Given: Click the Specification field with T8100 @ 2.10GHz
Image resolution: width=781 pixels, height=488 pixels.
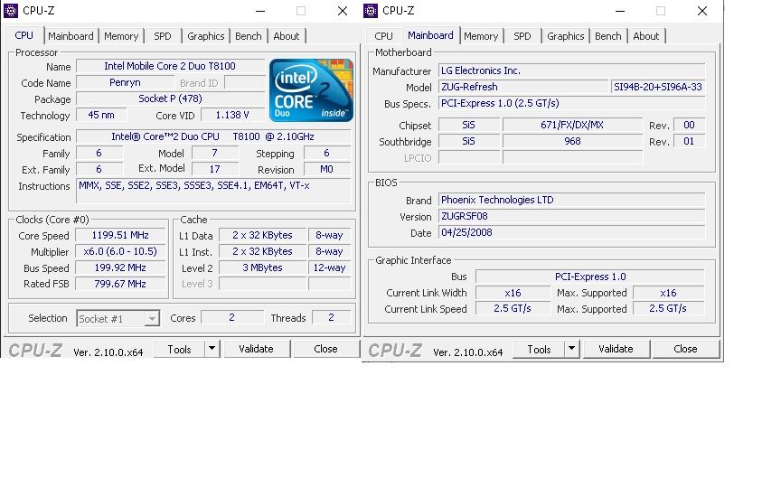Looking at the screenshot, I should pyautogui.click(x=213, y=136).
